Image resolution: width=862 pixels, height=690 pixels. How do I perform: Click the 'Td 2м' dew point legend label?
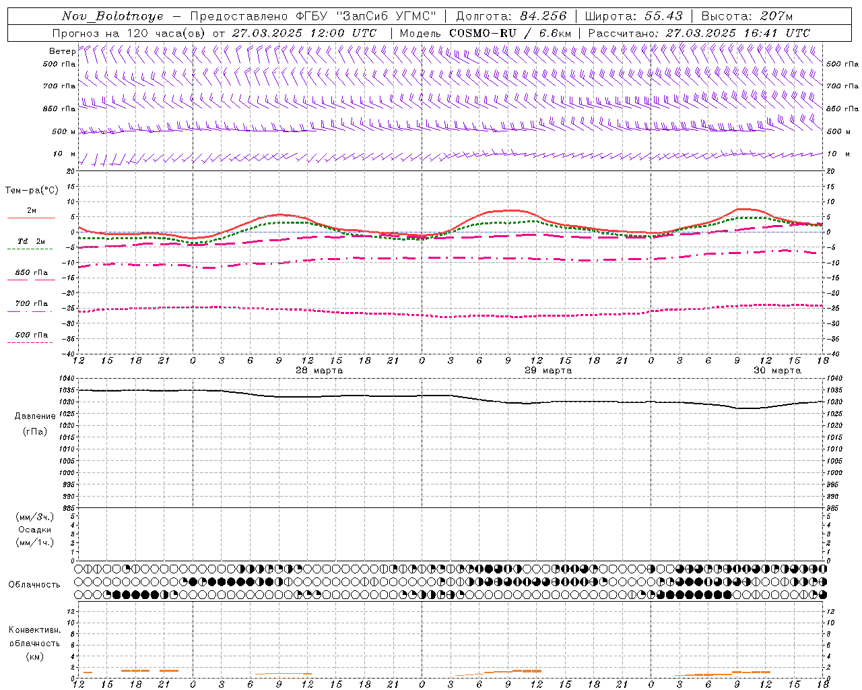pyautogui.click(x=32, y=241)
